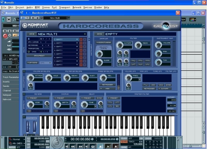
Task: Click the Save button beside EMPTY instrument
Action: coord(99,34)
